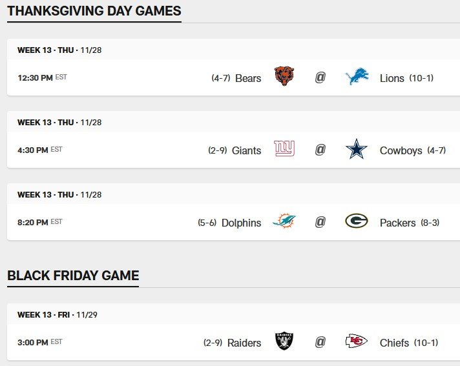The height and width of the screenshot is (366, 460).
Task: Select the Dolphins team name
Action: [241, 223]
